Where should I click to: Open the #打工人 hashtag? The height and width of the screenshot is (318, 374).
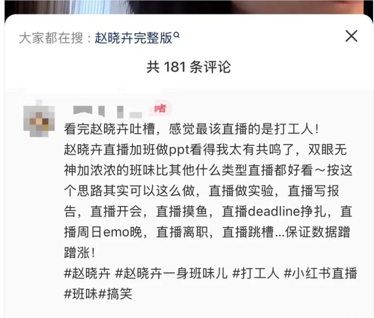coord(256,273)
